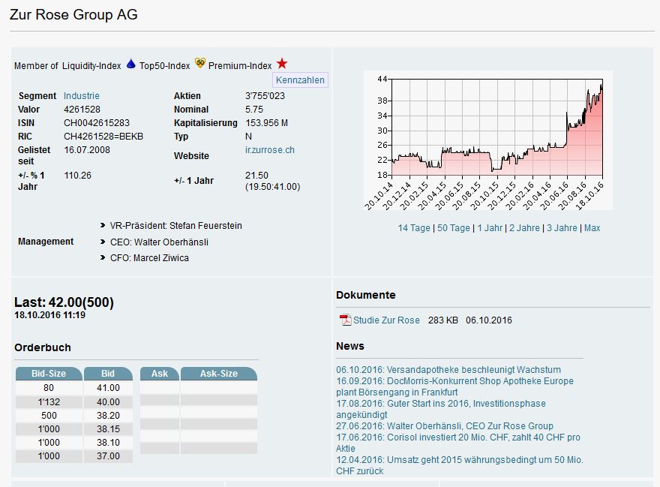
Task: Switch the chart to 3 Jahre
Action: (562, 228)
